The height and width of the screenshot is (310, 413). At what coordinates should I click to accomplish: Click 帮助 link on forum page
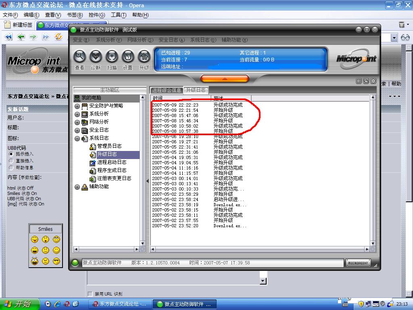coord(396,84)
